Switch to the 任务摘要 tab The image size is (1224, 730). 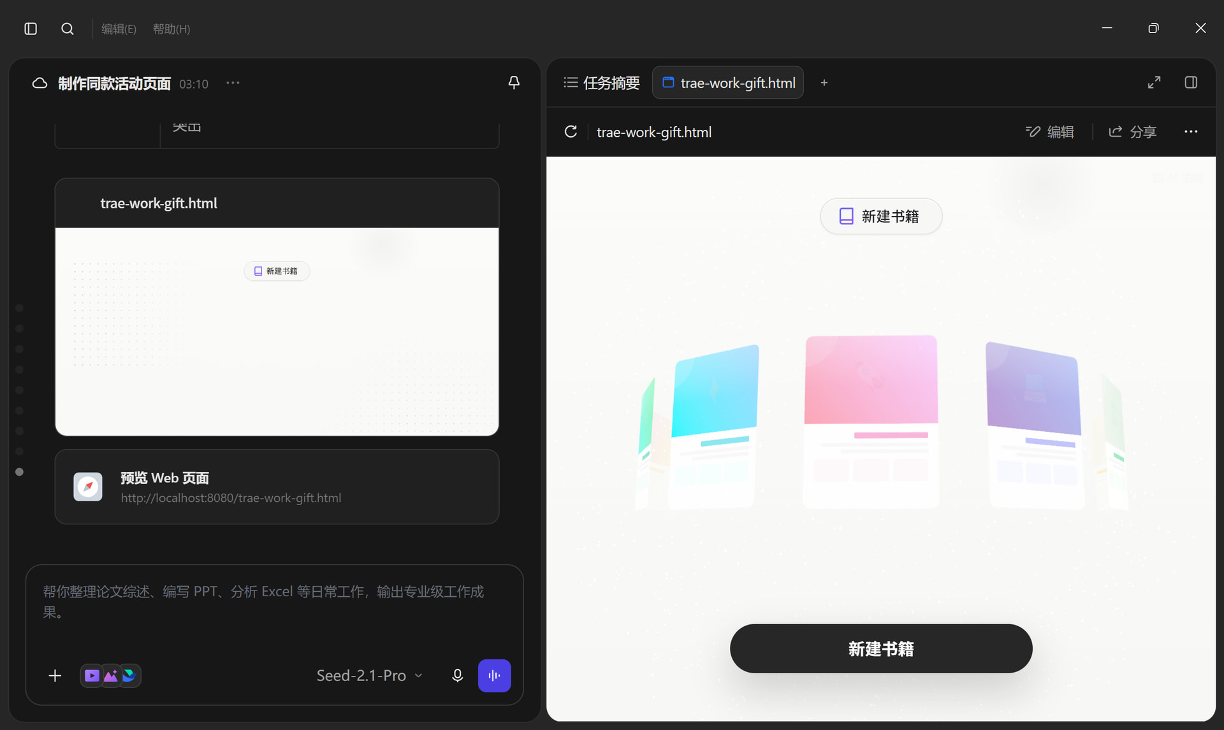coord(602,83)
